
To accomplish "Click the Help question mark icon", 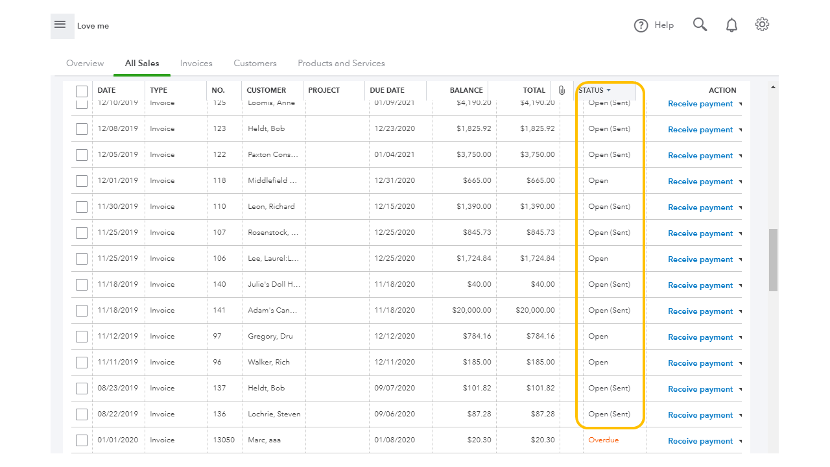I will [x=641, y=25].
